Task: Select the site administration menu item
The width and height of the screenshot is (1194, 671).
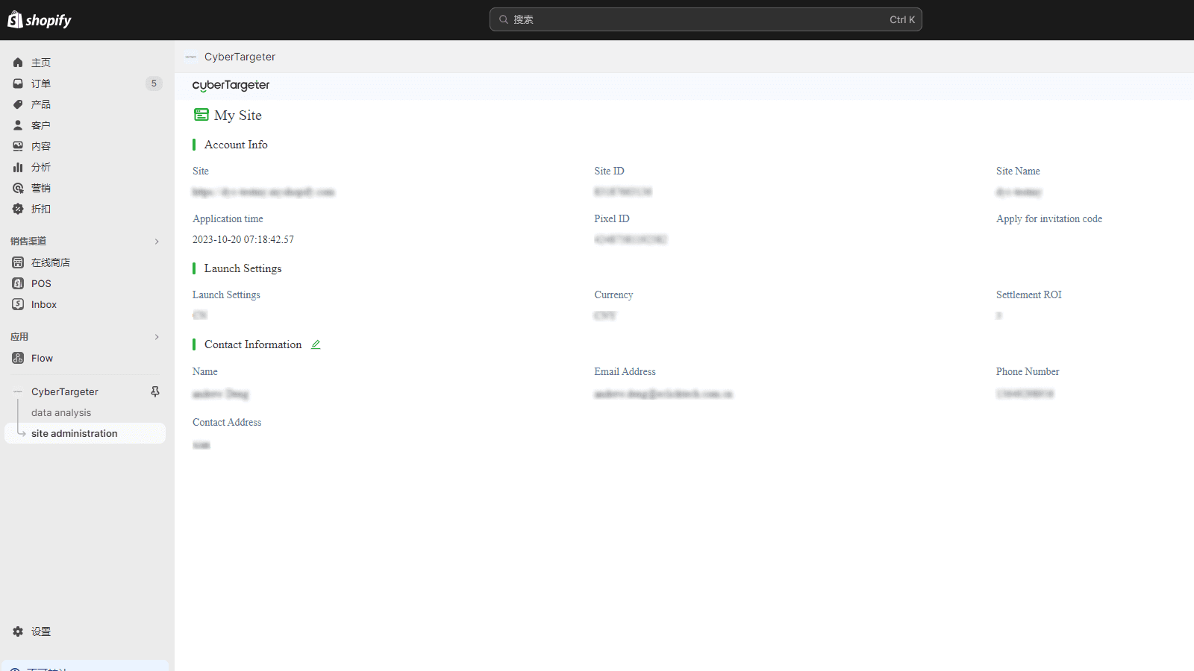Action: (74, 433)
